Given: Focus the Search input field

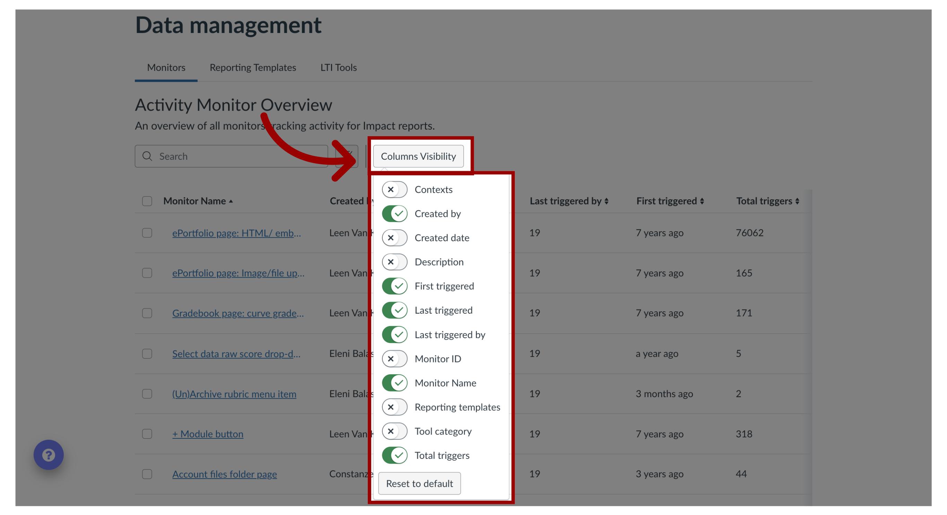Looking at the screenshot, I should (x=231, y=156).
